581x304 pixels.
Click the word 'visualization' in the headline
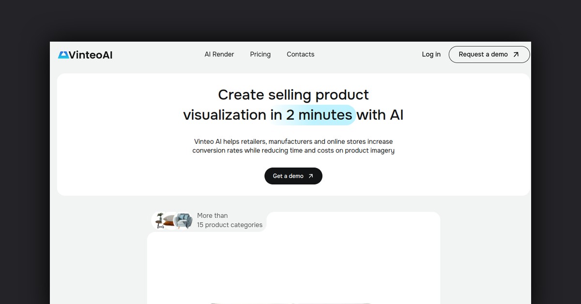coord(225,115)
